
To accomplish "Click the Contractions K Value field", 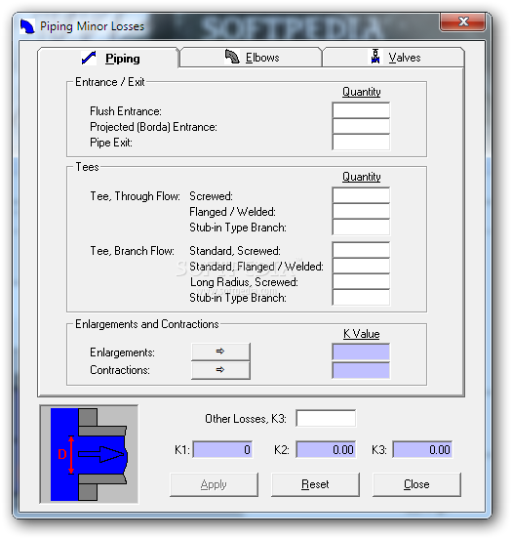I will click(361, 370).
